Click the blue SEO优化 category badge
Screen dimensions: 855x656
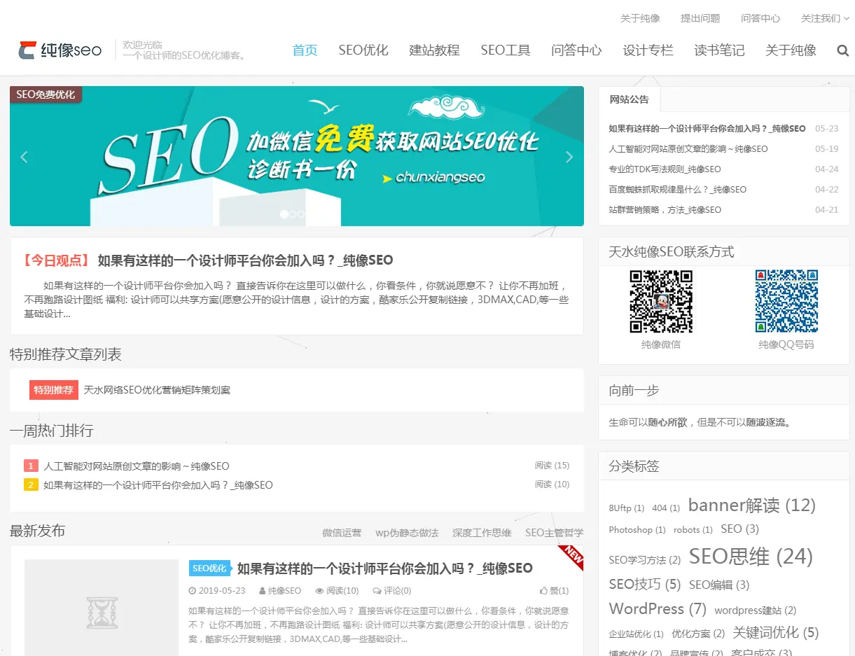click(x=210, y=568)
